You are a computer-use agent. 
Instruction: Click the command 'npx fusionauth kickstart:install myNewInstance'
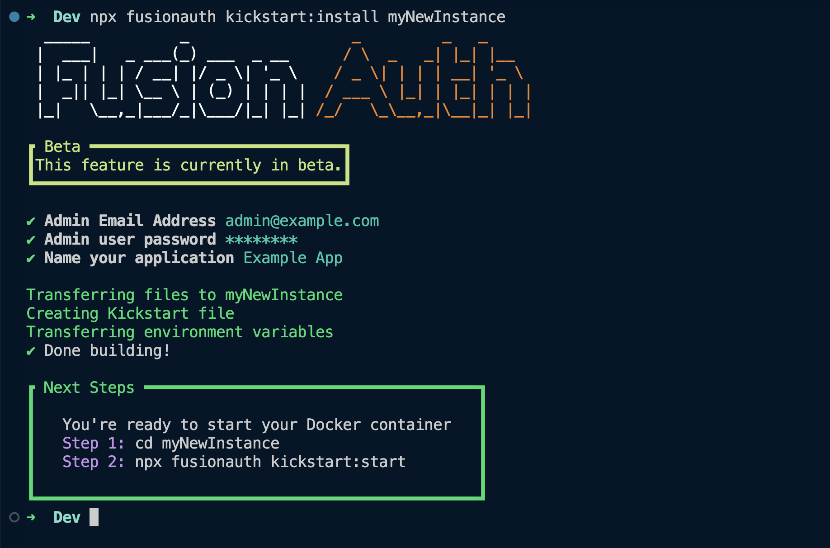point(297,17)
